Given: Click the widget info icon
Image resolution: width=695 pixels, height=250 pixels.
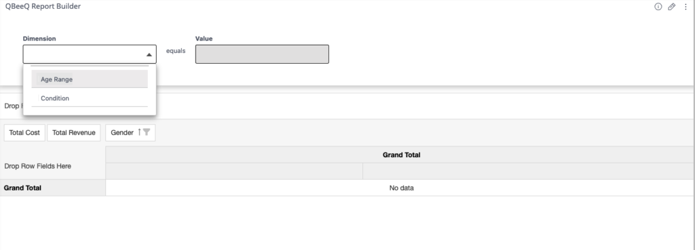Looking at the screenshot, I should coord(658,7).
